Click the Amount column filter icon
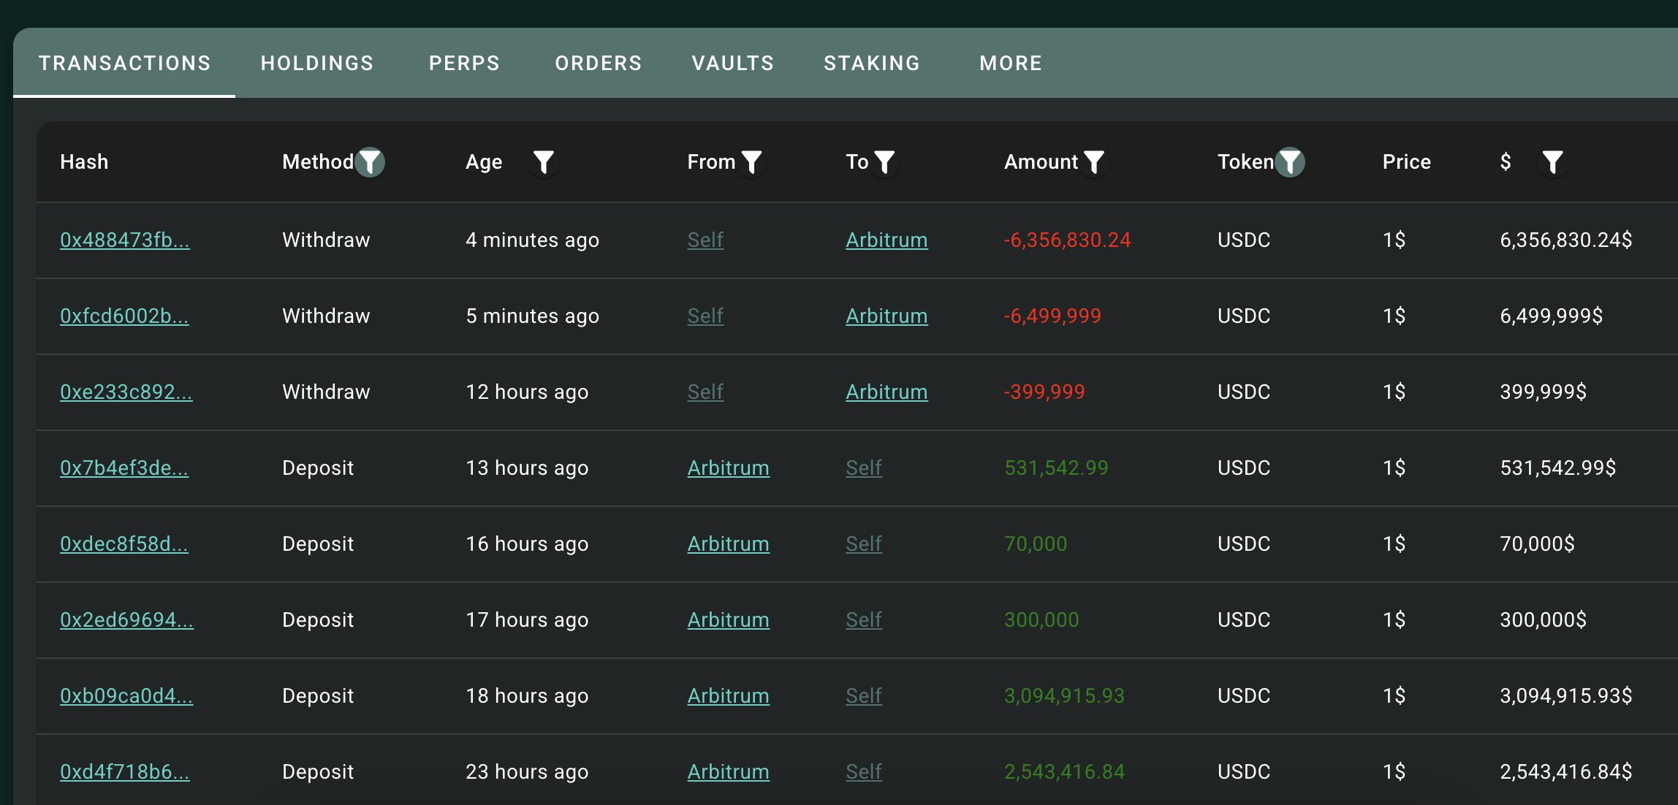The image size is (1678, 805). click(1093, 161)
